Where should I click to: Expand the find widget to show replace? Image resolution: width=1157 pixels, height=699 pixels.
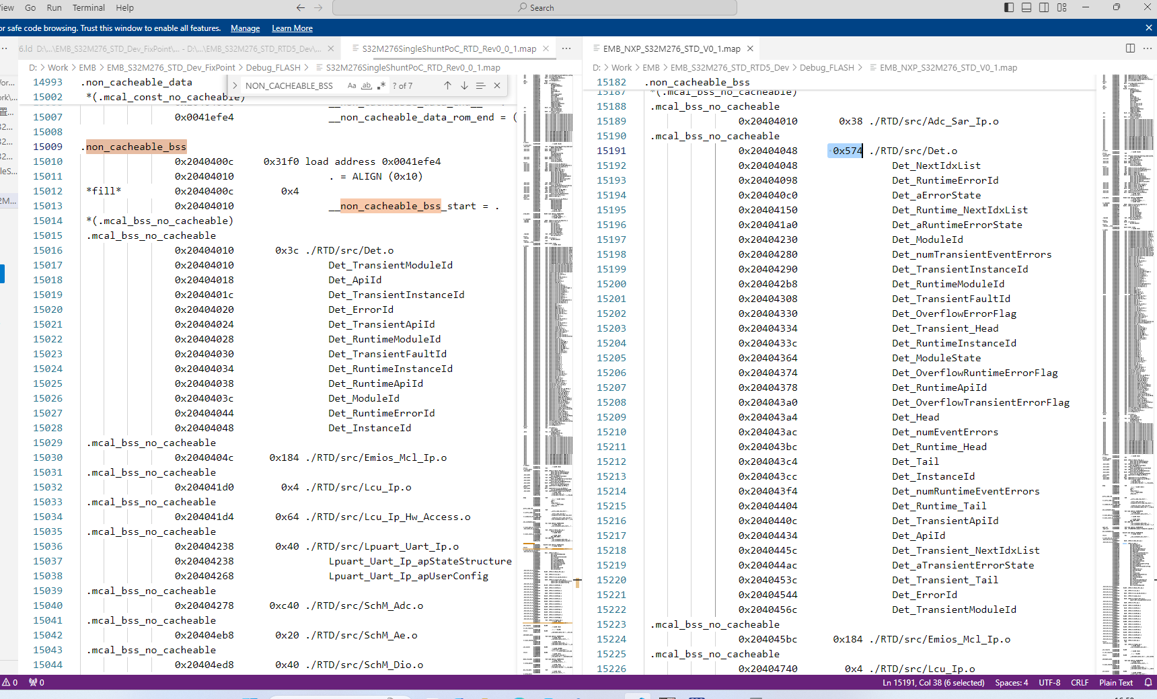(234, 85)
